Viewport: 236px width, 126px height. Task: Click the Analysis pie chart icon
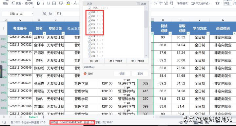tap(85, 73)
